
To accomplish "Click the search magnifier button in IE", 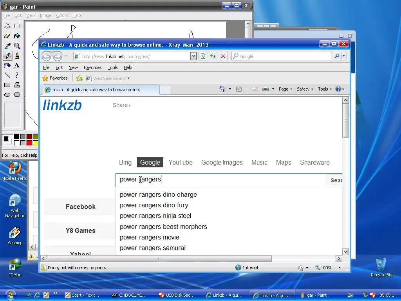I will pos(337,56).
